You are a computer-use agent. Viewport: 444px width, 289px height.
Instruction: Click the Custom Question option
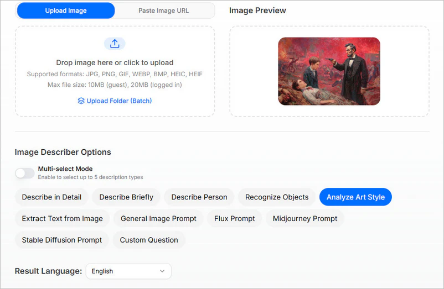(149, 240)
